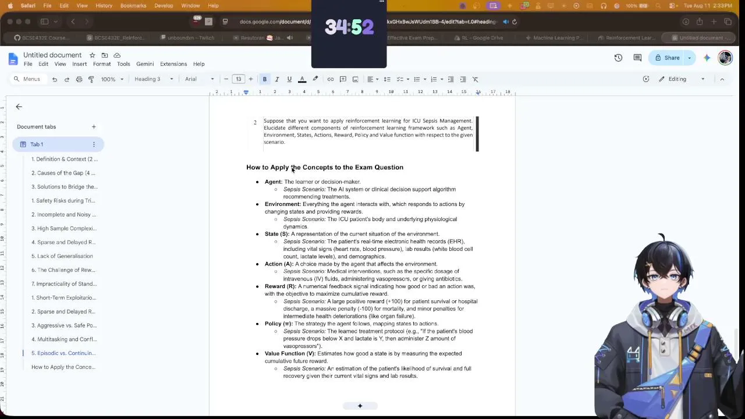The width and height of the screenshot is (745, 419).
Task: Open the Share options dropdown arrow
Action: pos(690,58)
